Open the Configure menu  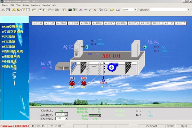(35, 5)
